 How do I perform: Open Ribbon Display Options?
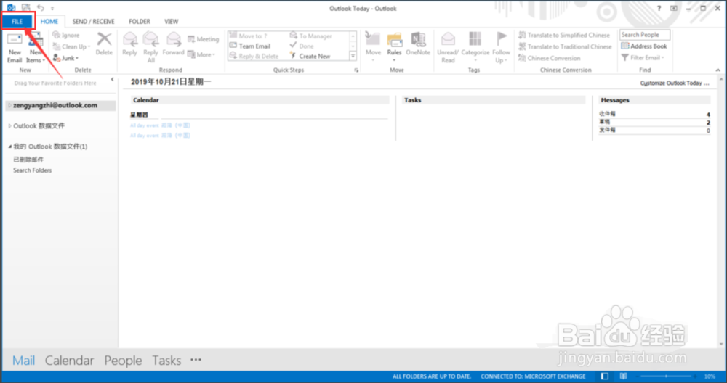(674, 8)
